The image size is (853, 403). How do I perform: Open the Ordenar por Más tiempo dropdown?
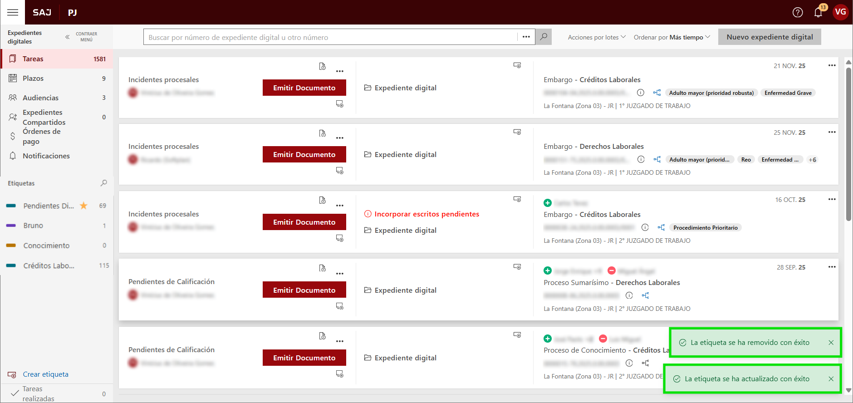(x=672, y=37)
